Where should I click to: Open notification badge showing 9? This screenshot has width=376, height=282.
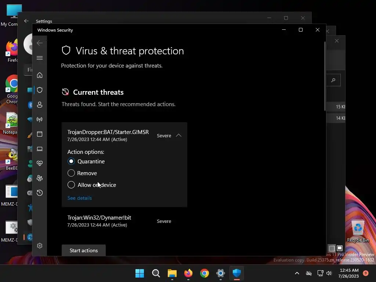[366, 273]
